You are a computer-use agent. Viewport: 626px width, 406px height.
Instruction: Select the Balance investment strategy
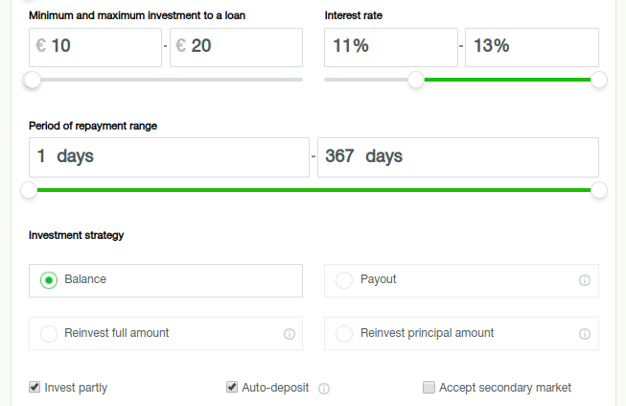(x=49, y=280)
